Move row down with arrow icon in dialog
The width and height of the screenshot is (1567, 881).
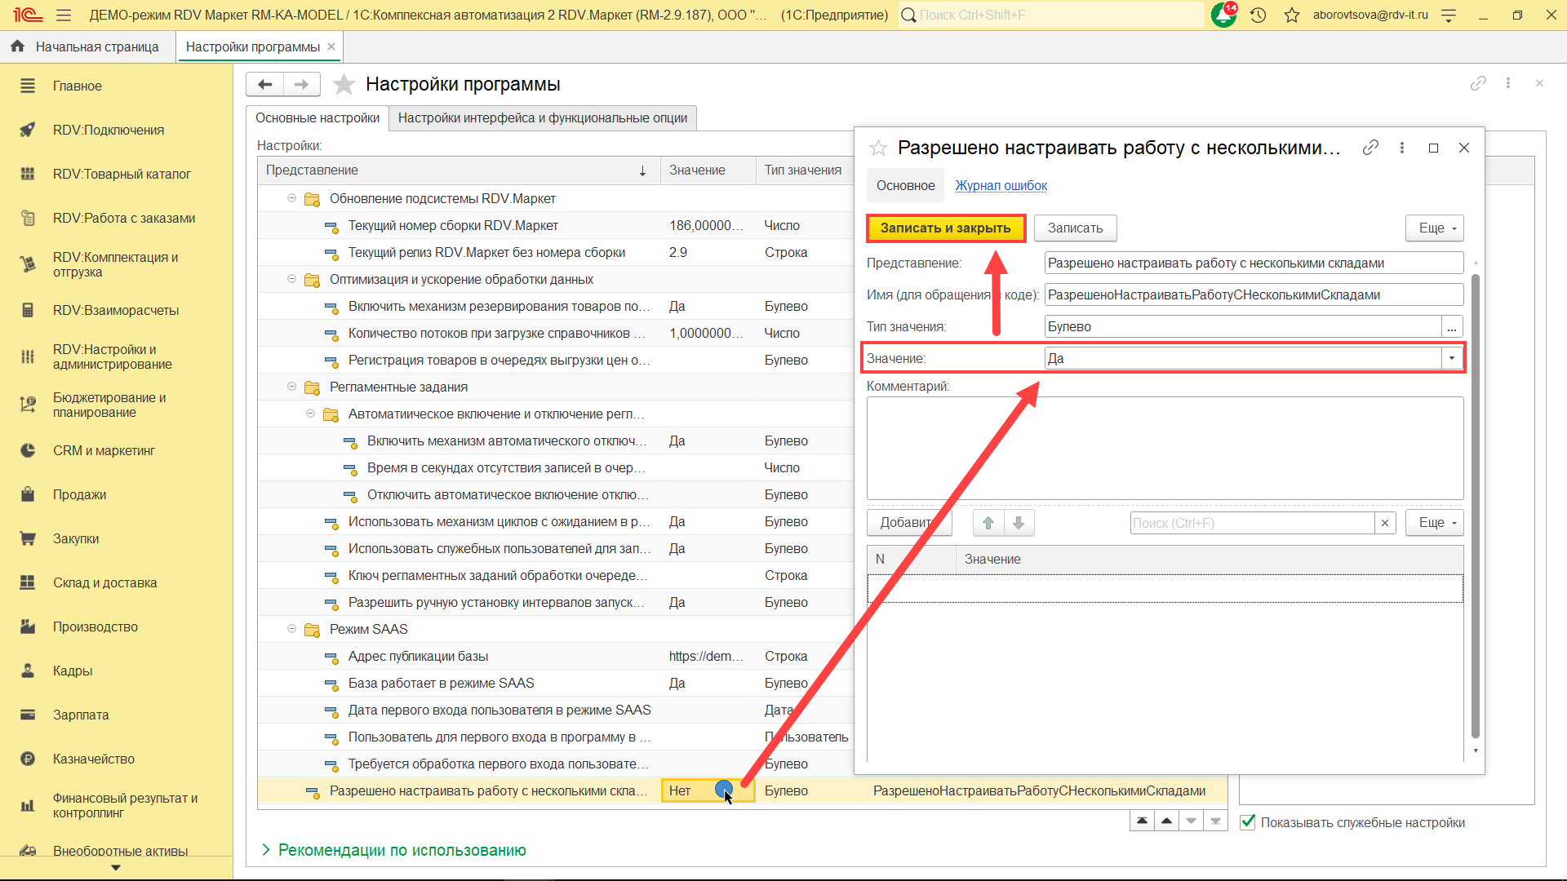point(1019,523)
